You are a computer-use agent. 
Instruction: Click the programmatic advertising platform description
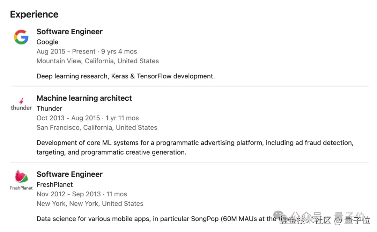tap(195, 147)
